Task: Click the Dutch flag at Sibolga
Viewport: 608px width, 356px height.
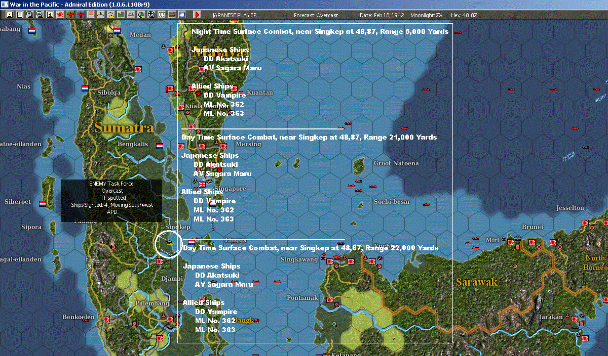Action: [85, 88]
